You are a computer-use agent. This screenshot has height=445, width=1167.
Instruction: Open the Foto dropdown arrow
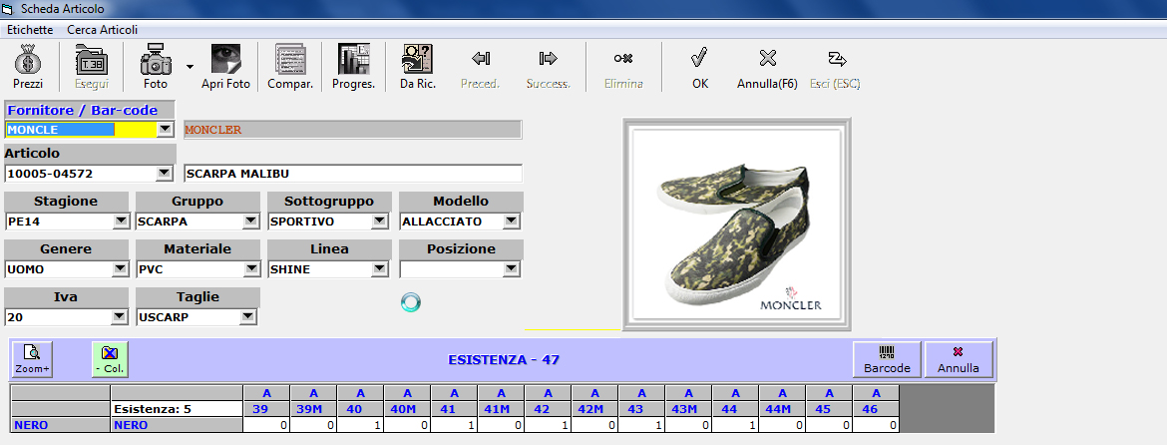point(190,66)
